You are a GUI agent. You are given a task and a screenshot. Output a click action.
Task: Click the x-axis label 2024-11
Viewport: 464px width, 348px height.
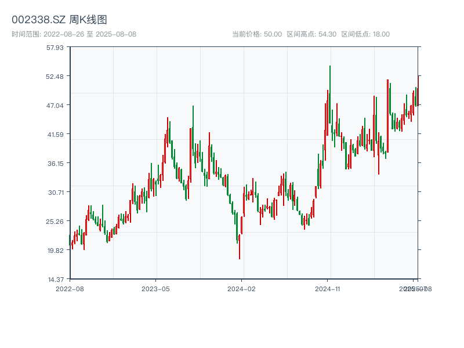tap(327, 289)
